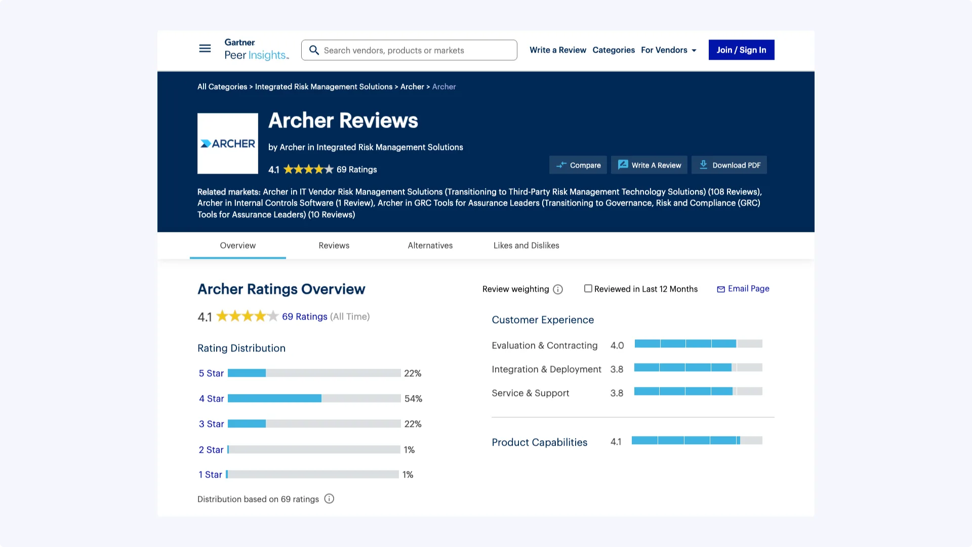Click the Archer logo thumbnail
Image resolution: width=972 pixels, height=547 pixels.
(x=228, y=143)
